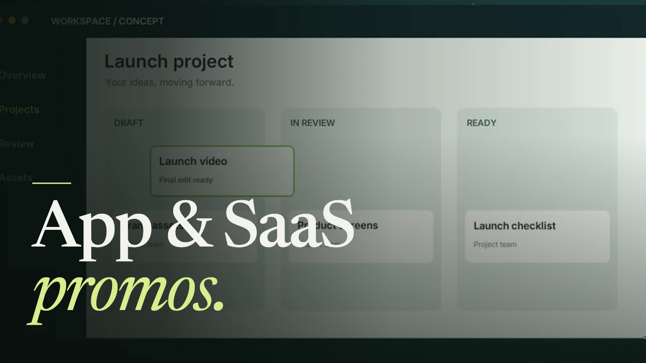Image resolution: width=646 pixels, height=363 pixels.
Task: Open the Launch checklist card
Action: (537, 236)
